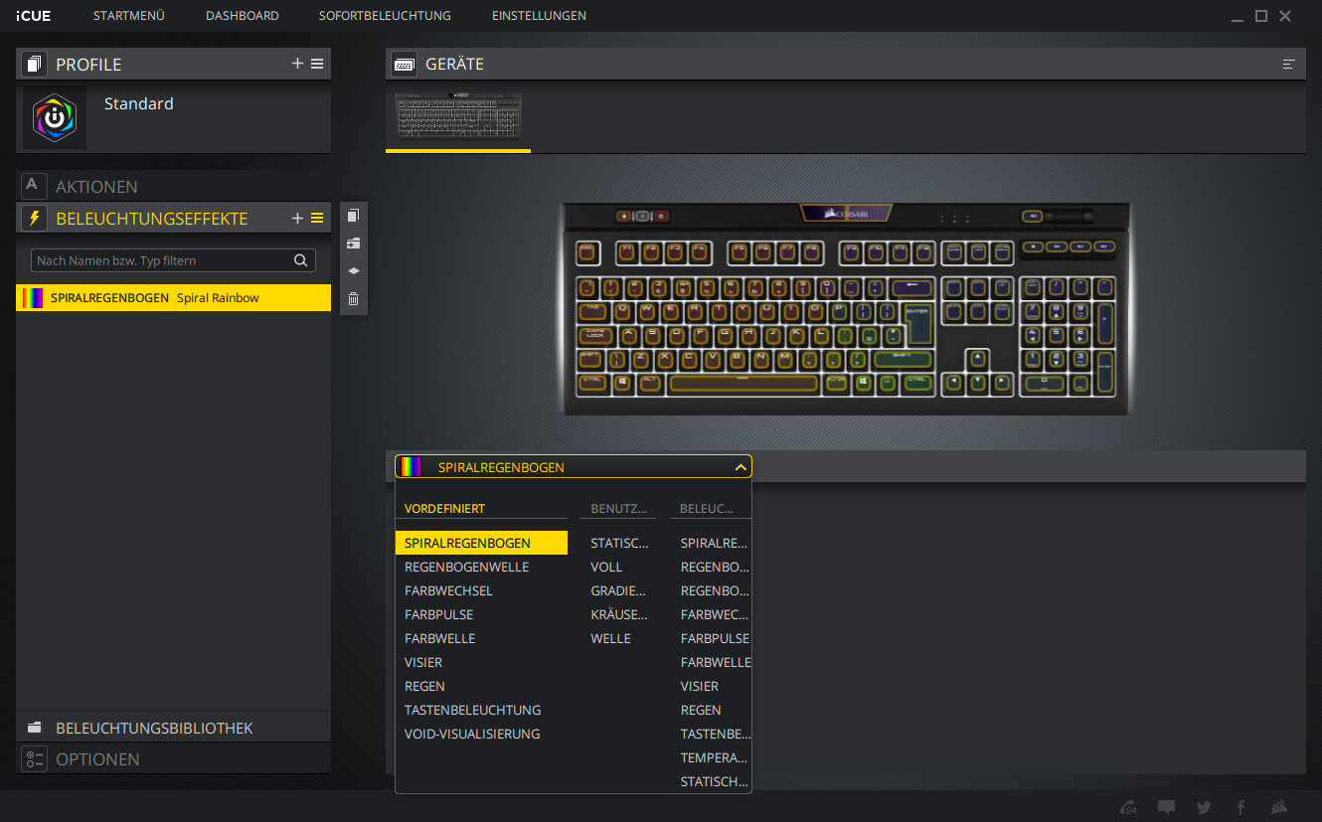Select the keyboard device thumbnail

pyautogui.click(x=458, y=116)
